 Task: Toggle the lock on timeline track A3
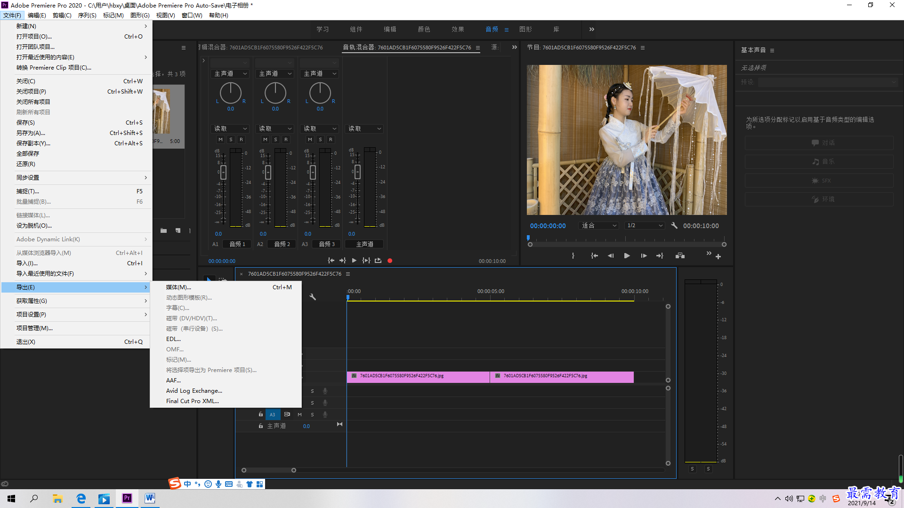pos(260,414)
